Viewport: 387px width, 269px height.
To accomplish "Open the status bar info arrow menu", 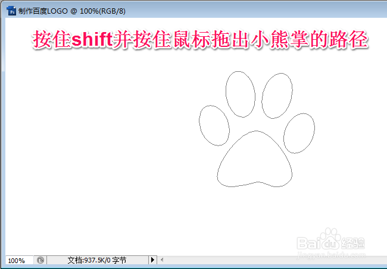I will click(x=152, y=260).
